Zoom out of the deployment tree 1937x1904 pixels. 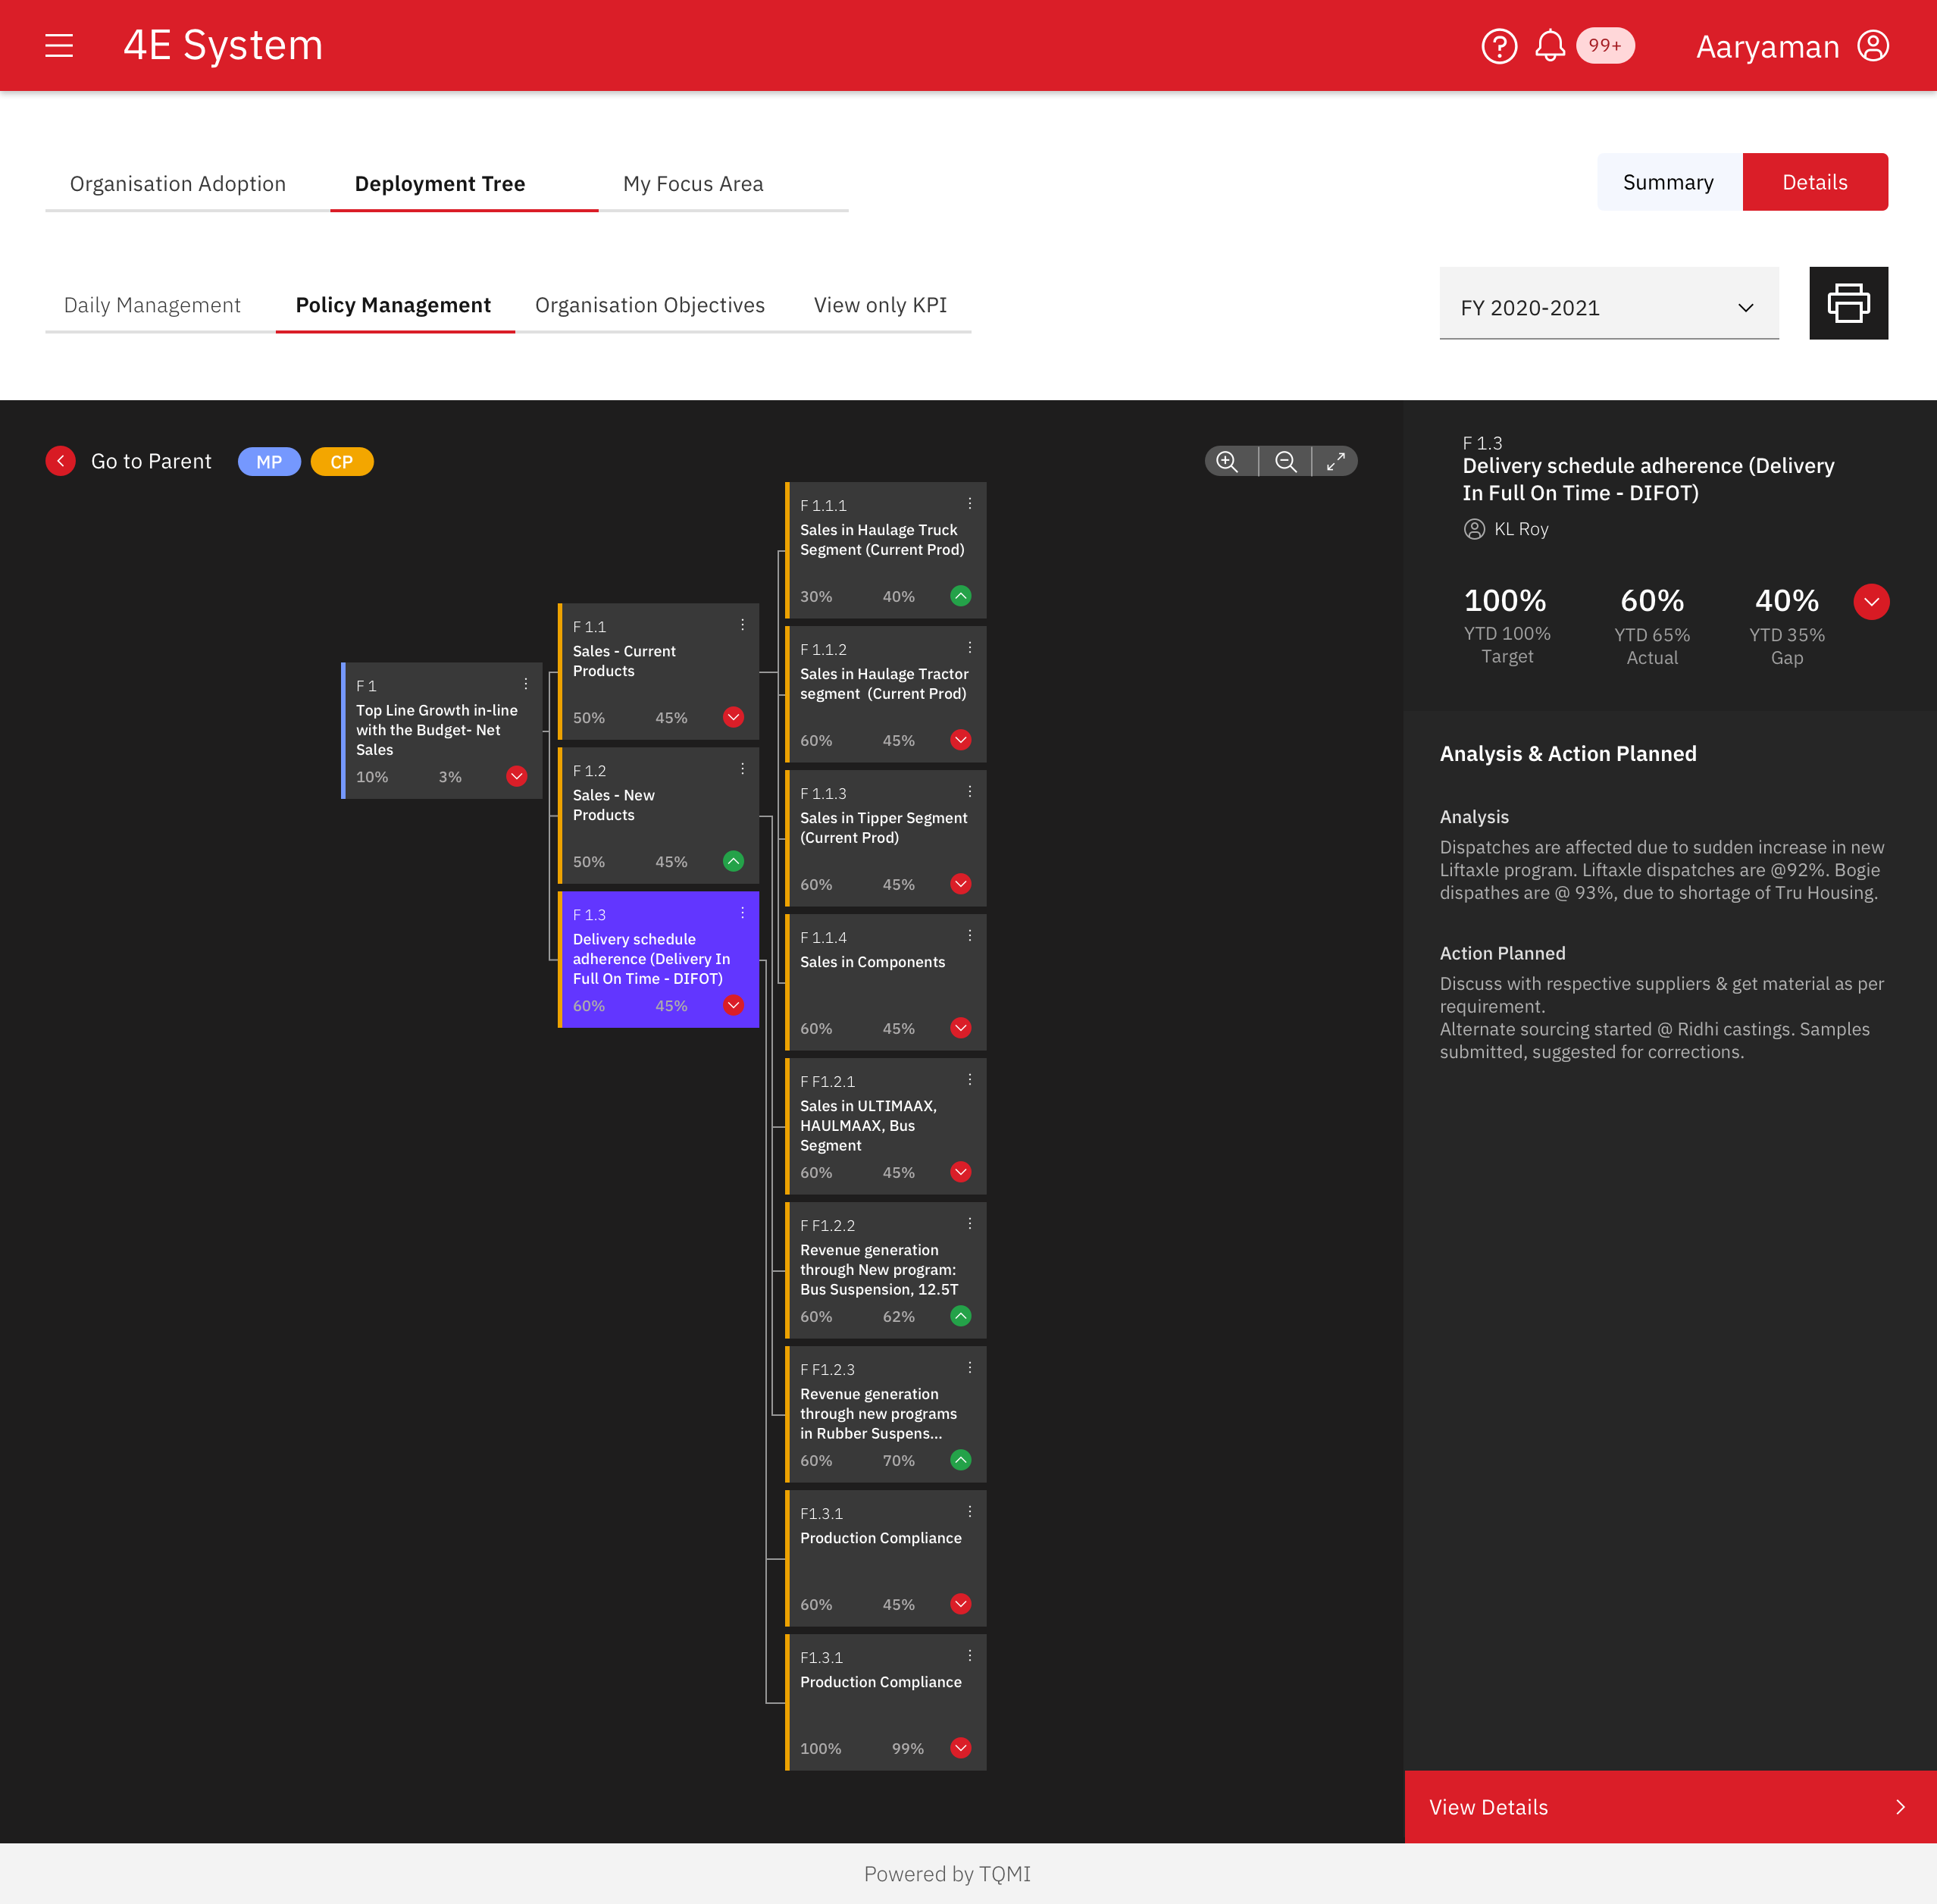click(1285, 461)
